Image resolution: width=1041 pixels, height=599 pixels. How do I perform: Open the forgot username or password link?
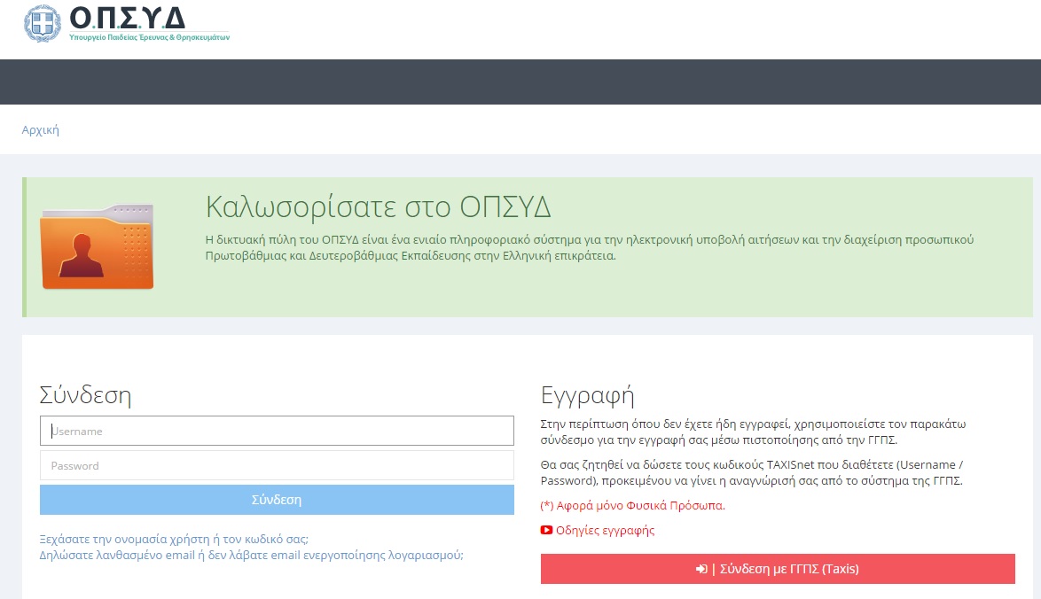coord(174,539)
